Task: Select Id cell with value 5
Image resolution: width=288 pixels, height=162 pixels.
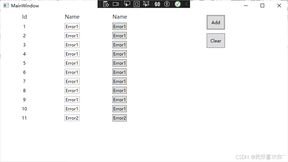Action: pos(24,63)
